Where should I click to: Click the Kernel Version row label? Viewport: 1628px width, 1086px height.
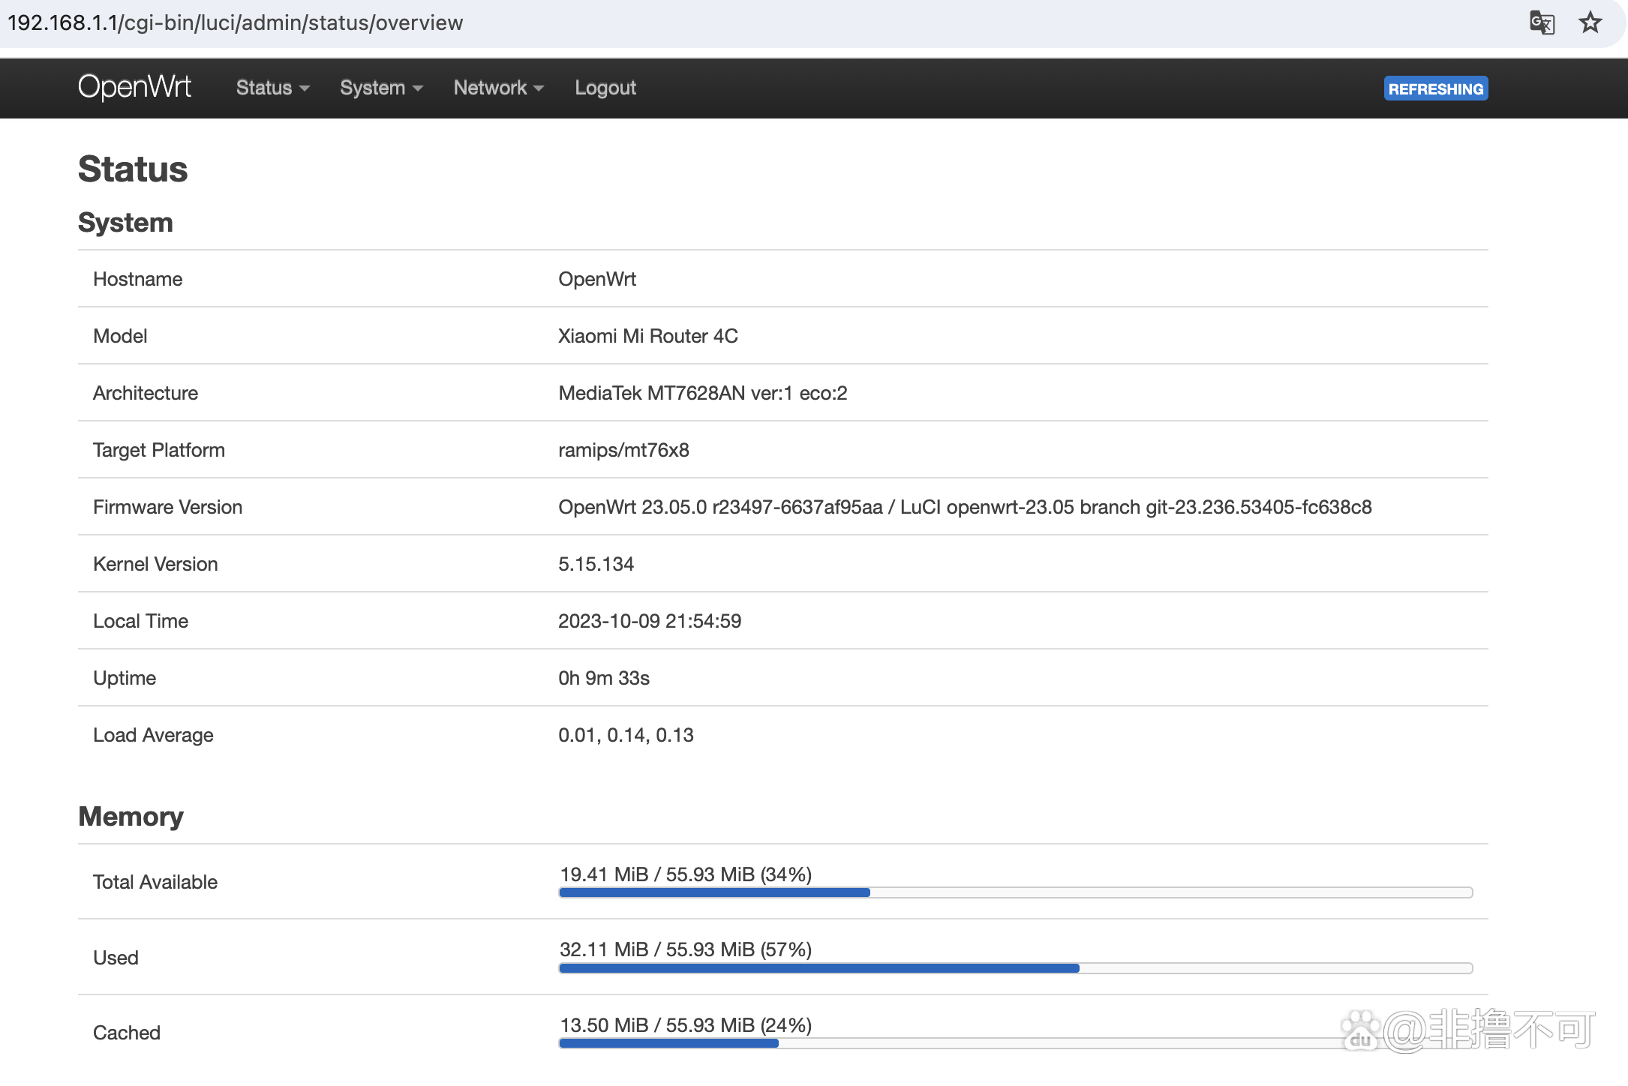155,564
